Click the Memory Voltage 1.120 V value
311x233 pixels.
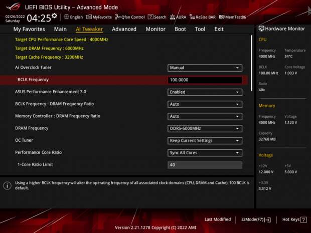291,123
